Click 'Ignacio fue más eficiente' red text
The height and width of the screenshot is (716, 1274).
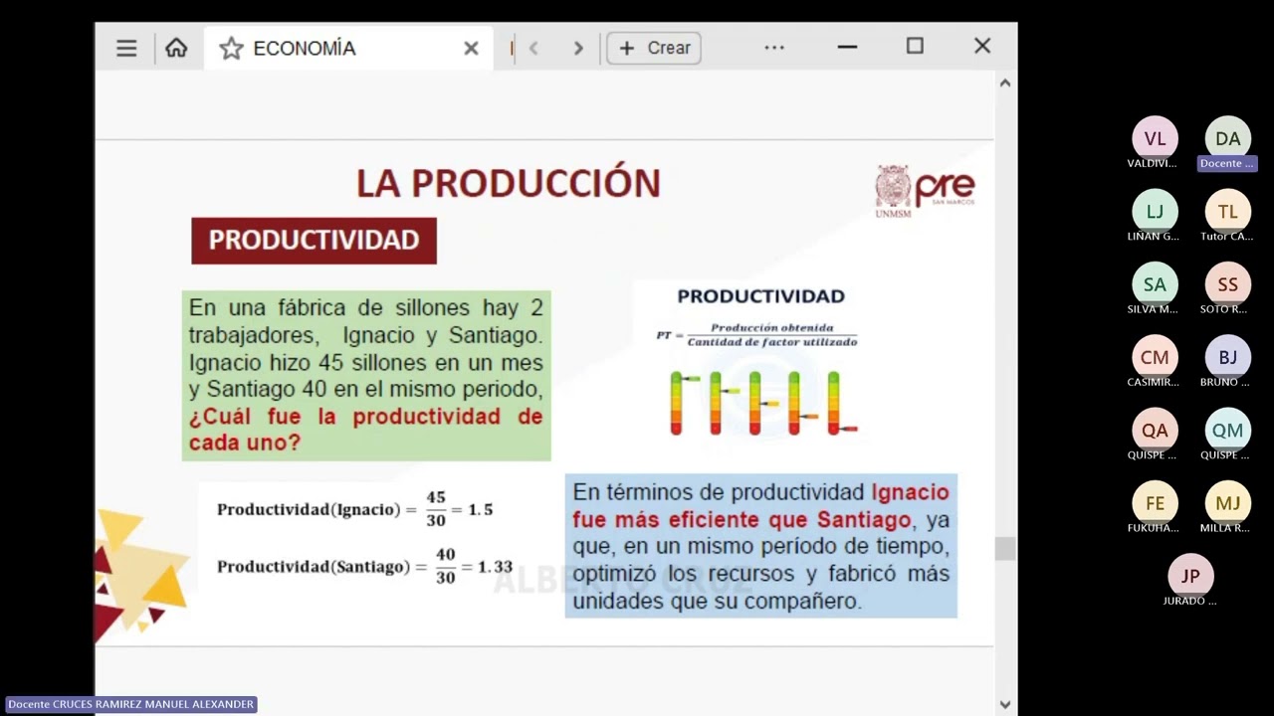760,506
